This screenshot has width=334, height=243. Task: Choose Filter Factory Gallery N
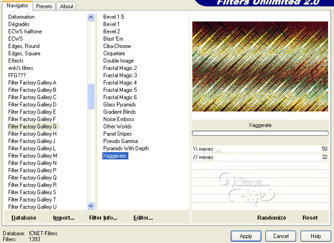pos(32,163)
